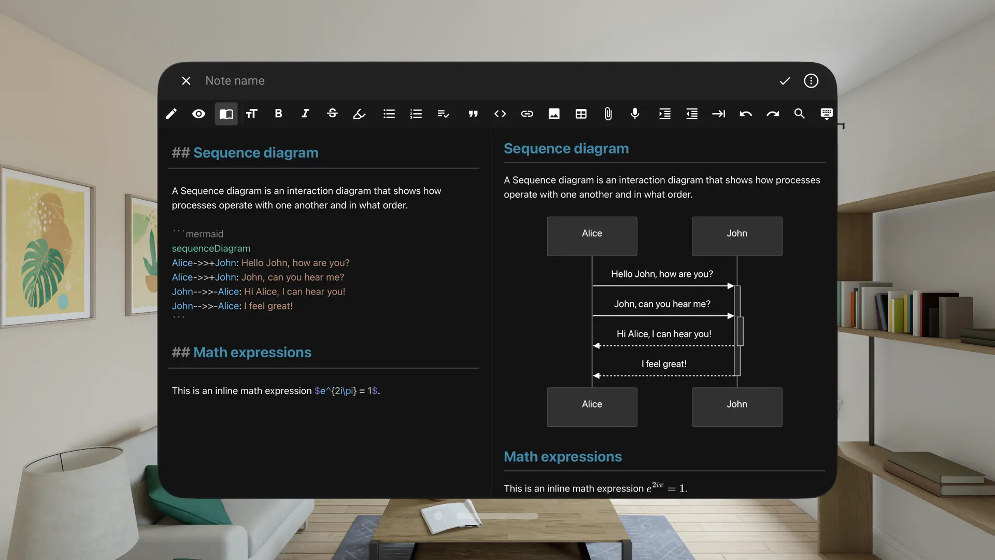The image size is (995, 560).
Task: Switch to the pencil edit mode
Action: 171,114
